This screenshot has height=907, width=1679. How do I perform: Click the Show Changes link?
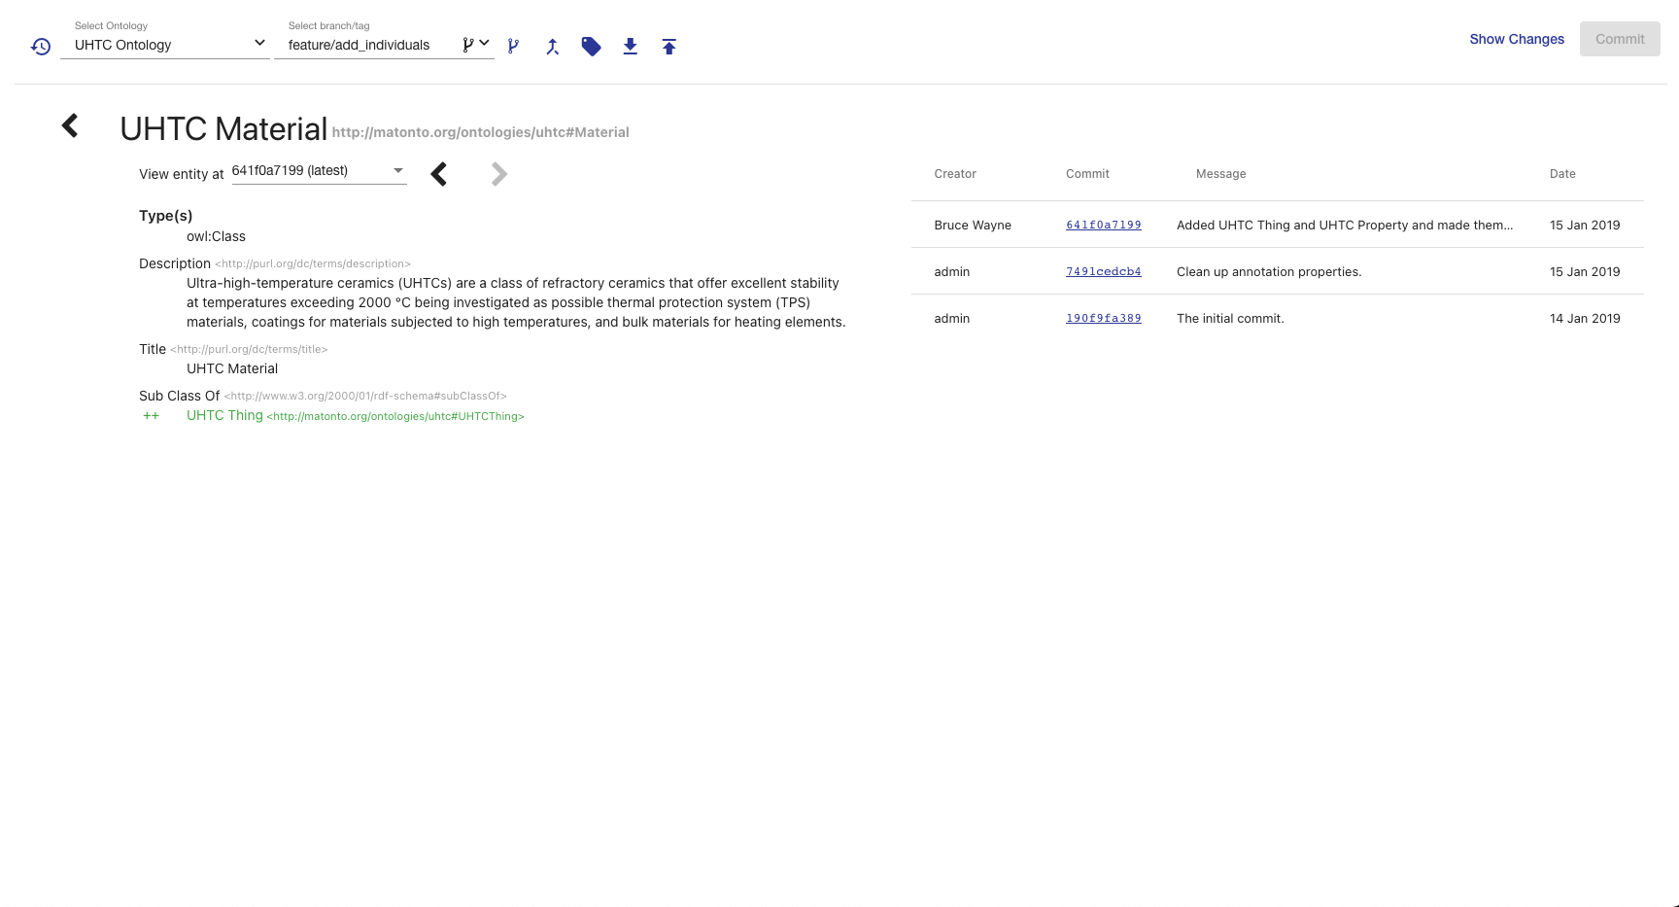[x=1517, y=39]
